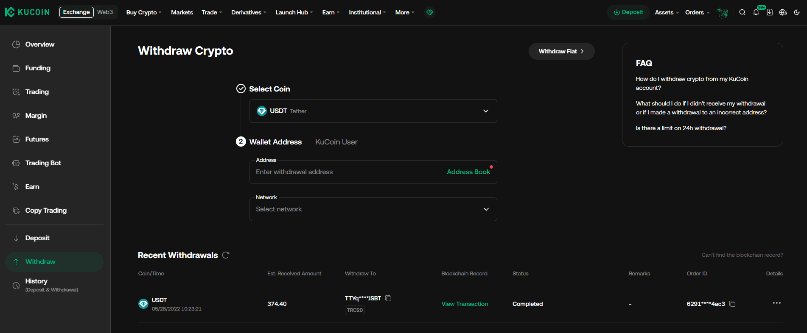Open FAQ about not receiving withdrawal

tap(701, 108)
